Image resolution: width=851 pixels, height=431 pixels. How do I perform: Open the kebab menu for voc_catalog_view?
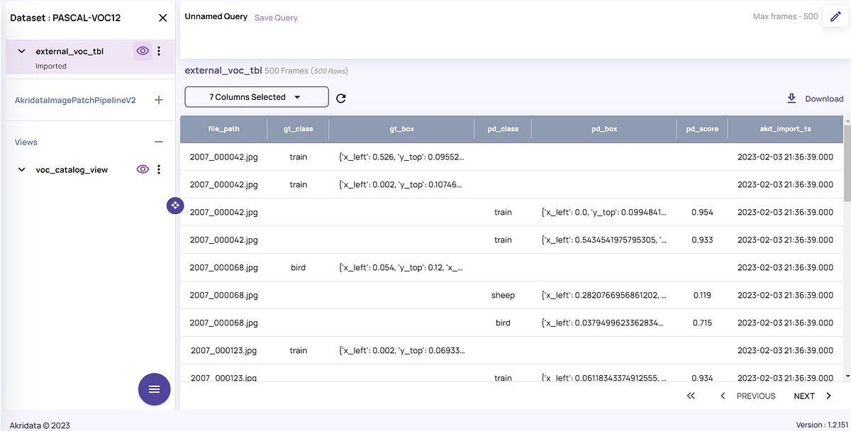pyautogui.click(x=159, y=169)
